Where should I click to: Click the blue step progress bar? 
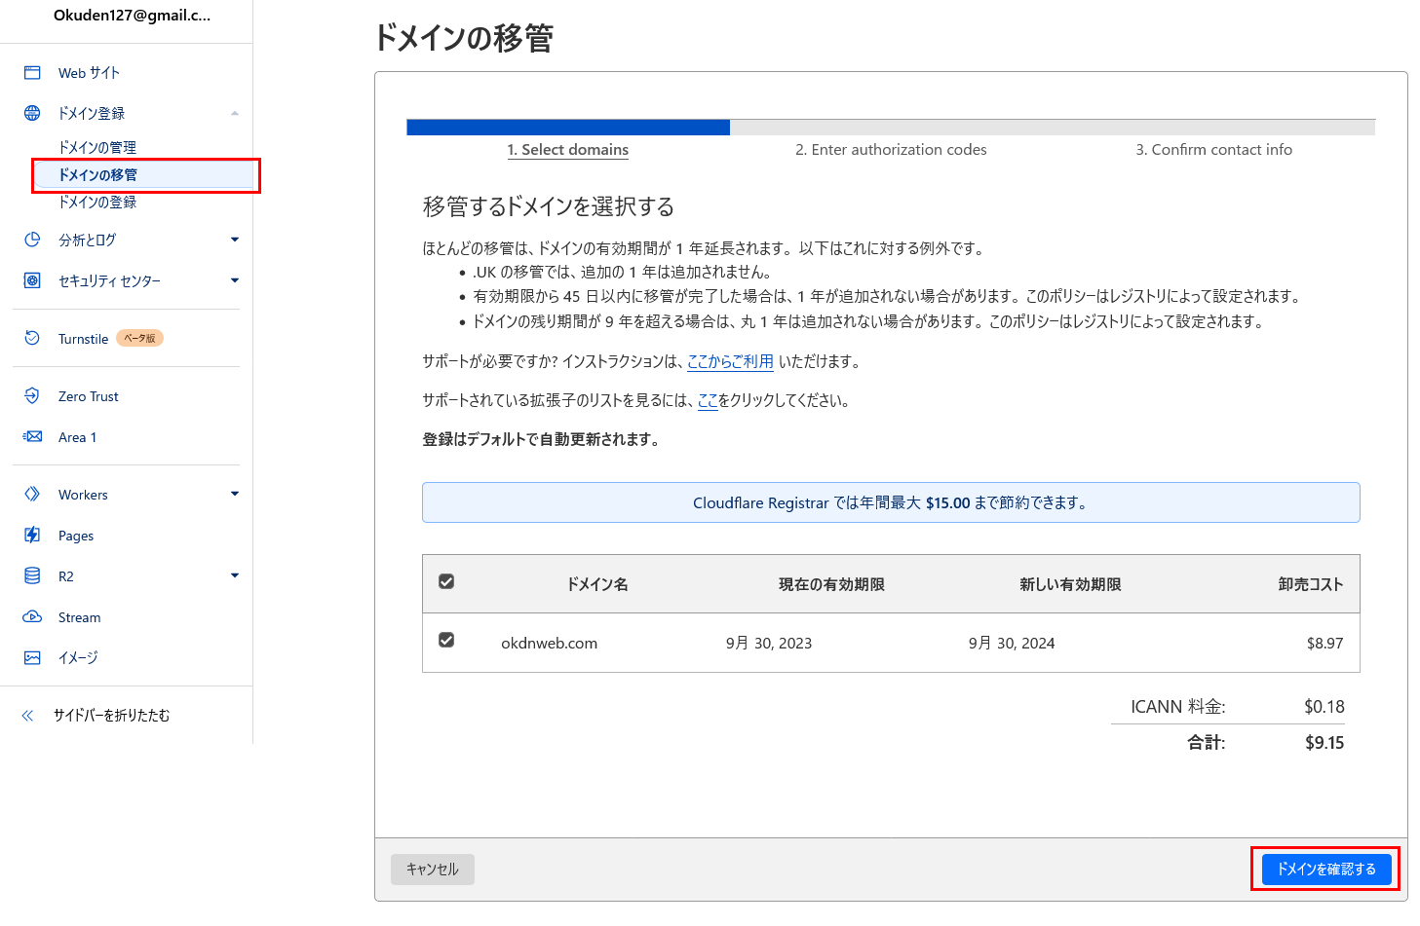pos(568,128)
